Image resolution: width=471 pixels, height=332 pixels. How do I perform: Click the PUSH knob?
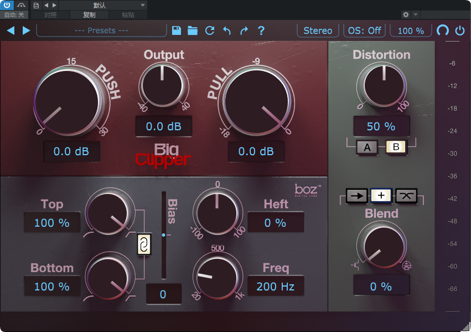click(68, 101)
